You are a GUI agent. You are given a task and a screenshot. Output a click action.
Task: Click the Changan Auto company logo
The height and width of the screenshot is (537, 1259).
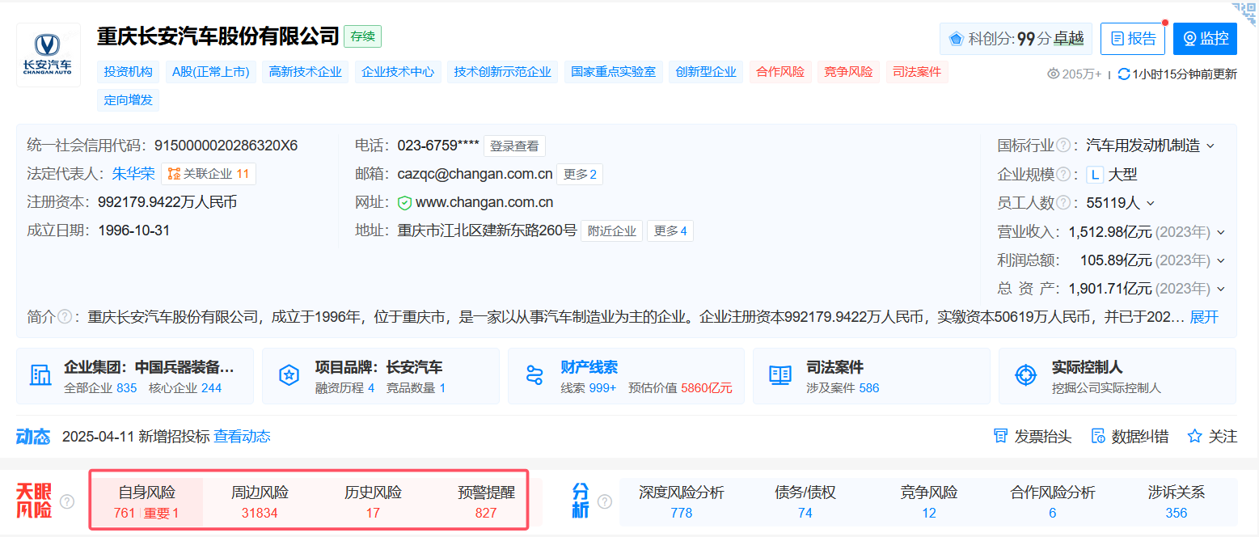click(49, 55)
